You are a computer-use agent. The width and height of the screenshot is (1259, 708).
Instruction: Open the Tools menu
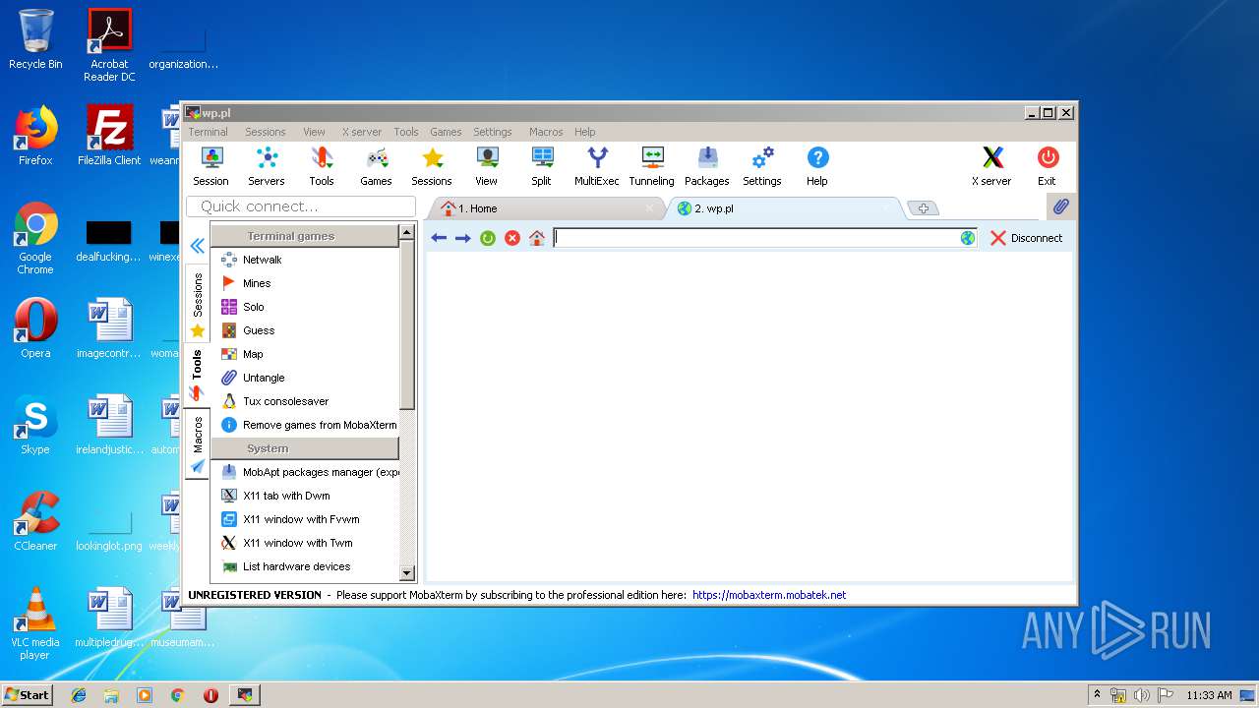(x=406, y=132)
